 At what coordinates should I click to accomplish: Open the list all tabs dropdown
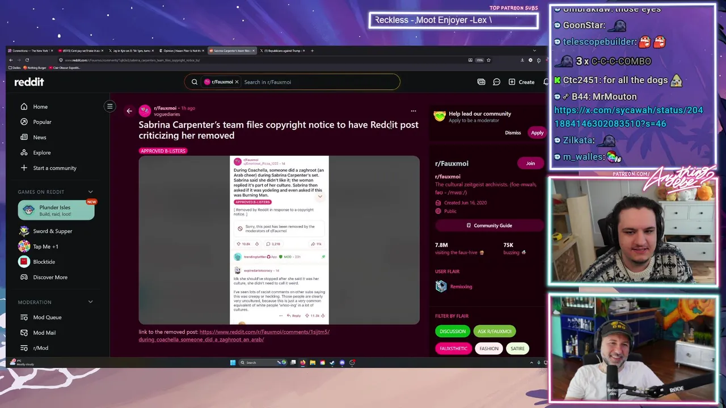pyautogui.click(x=534, y=50)
